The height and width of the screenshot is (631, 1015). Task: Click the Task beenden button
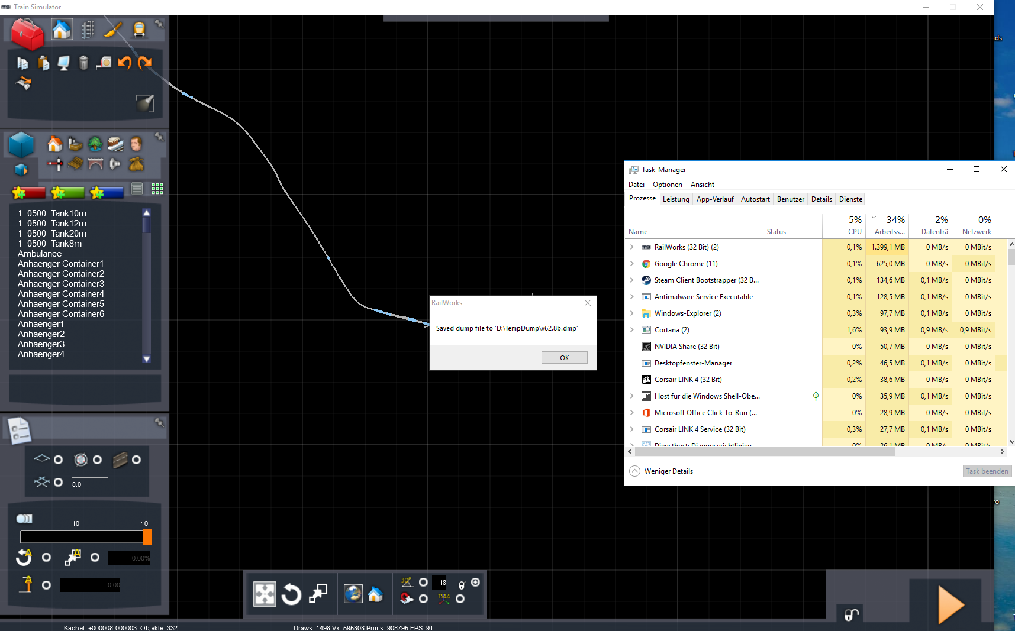tap(987, 471)
